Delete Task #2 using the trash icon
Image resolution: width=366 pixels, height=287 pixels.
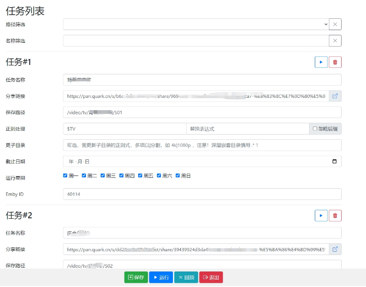pos(335,215)
